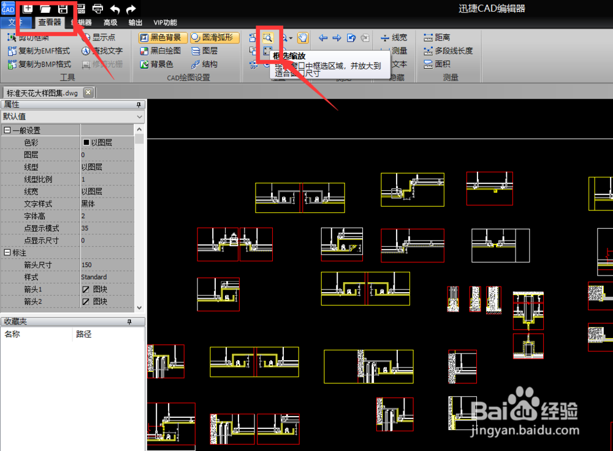Click the 线型 linetype value field

[107, 167]
